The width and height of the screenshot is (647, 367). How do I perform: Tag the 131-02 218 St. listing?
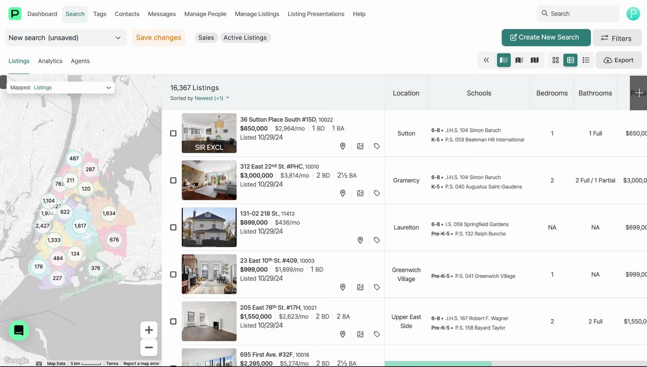[377, 240]
